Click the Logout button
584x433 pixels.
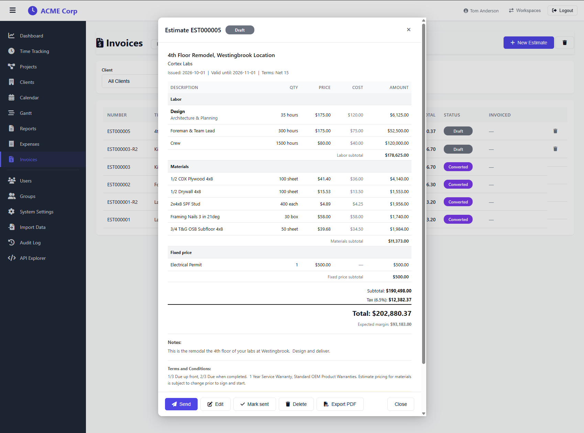coord(562,11)
